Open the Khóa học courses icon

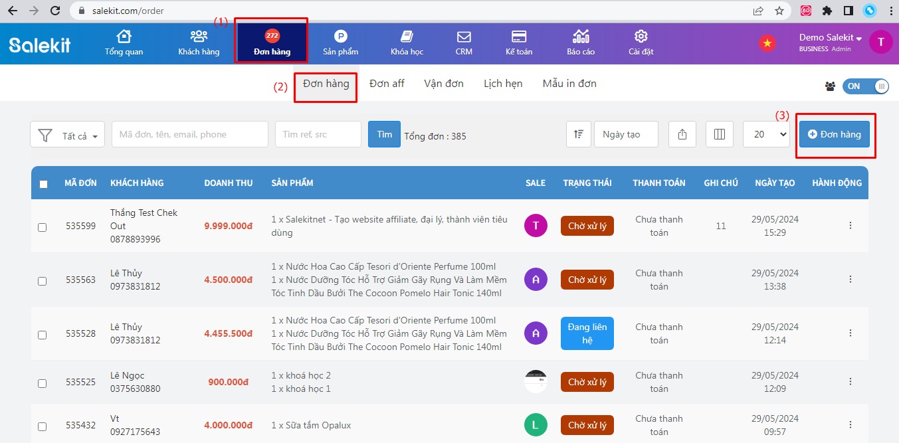pos(407,37)
